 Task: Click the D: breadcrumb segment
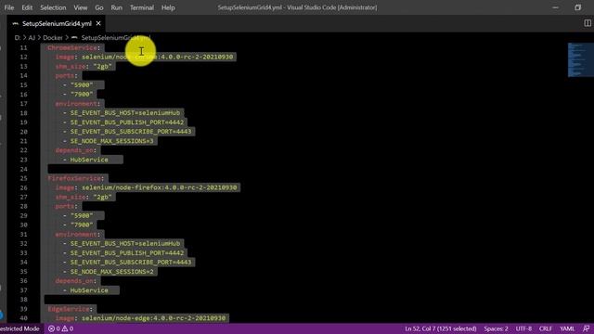[x=17, y=38]
